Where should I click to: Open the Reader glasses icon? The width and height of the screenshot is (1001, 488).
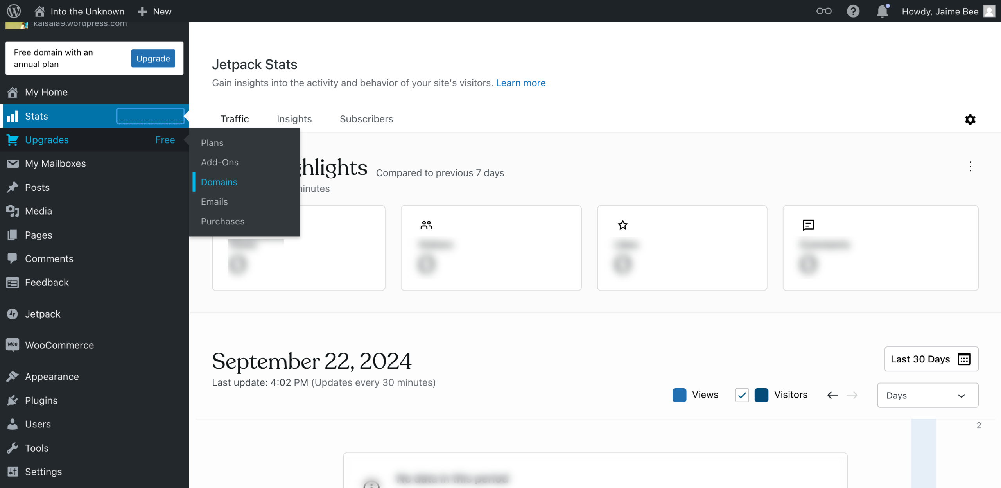coord(823,11)
